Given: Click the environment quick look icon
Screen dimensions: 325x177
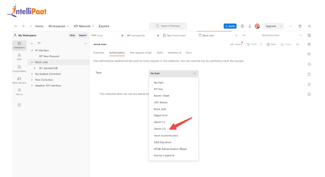Looking at the screenshot, I should click(x=309, y=35).
